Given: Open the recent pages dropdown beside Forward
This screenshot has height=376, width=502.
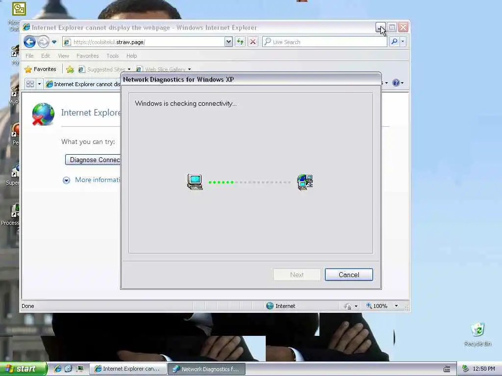Looking at the screenshot, I should (54, 42).
